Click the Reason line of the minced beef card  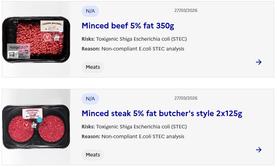(133, 49)
